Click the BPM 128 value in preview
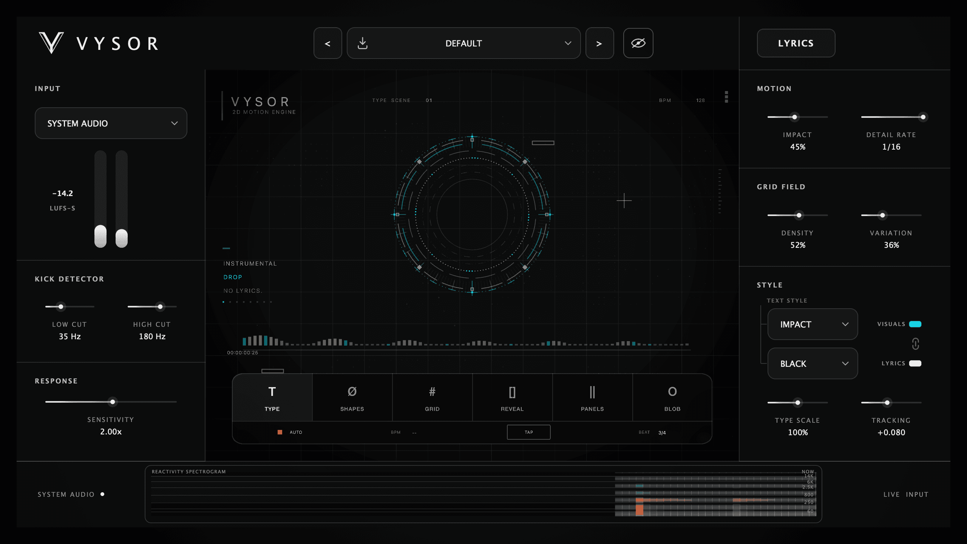 [700, 100]
